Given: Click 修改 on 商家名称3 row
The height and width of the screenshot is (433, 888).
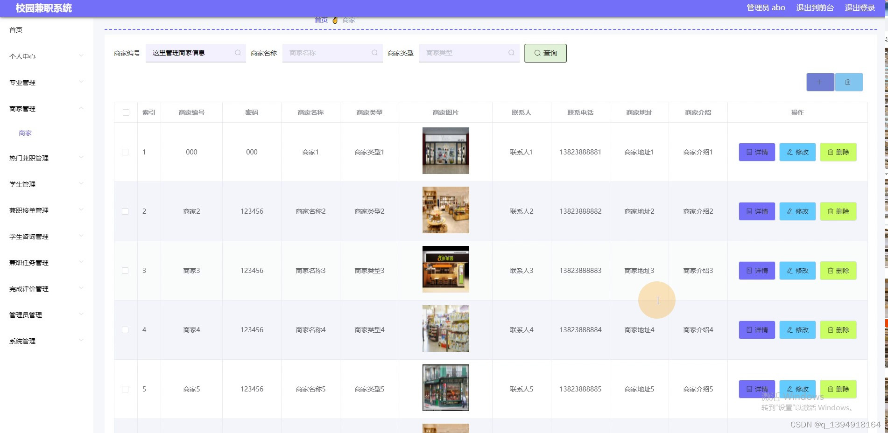Looking at the screenshot, I should 797,271.
